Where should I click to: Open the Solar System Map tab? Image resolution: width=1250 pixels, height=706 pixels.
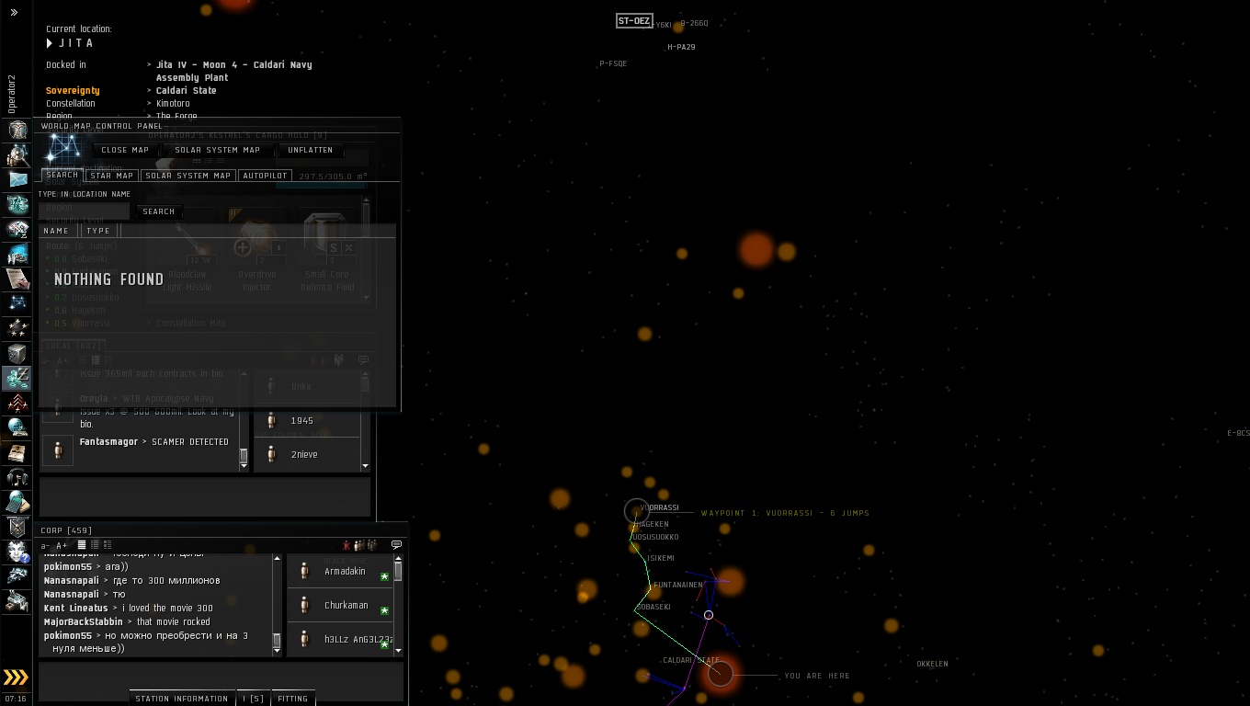(188, 176)
